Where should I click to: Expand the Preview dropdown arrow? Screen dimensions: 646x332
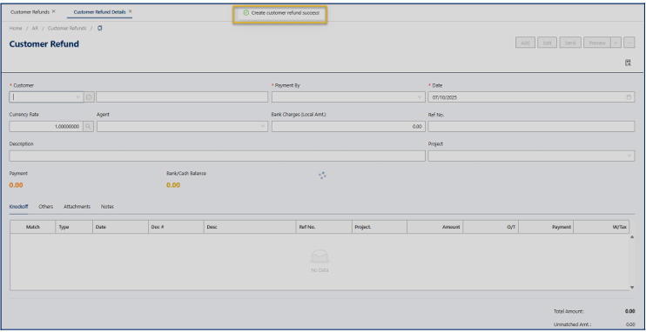(x=616, y=43)
